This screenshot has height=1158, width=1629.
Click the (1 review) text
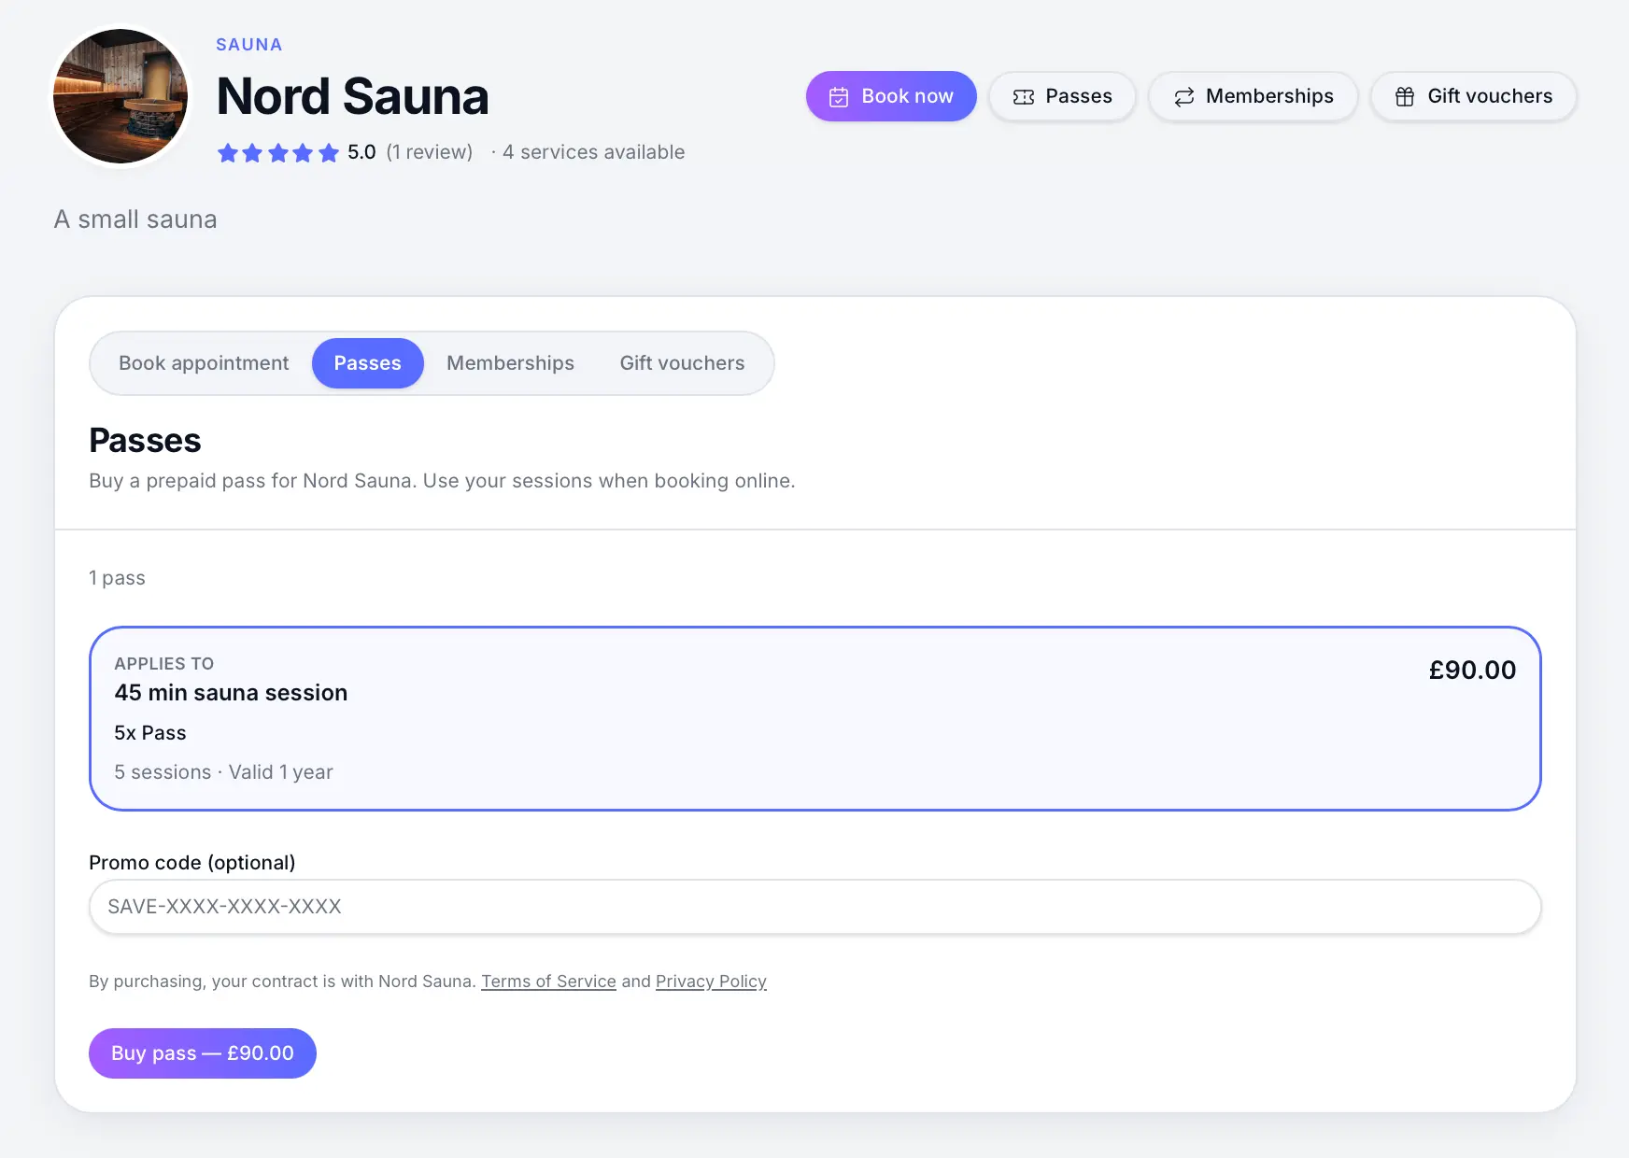pos(430,152)
